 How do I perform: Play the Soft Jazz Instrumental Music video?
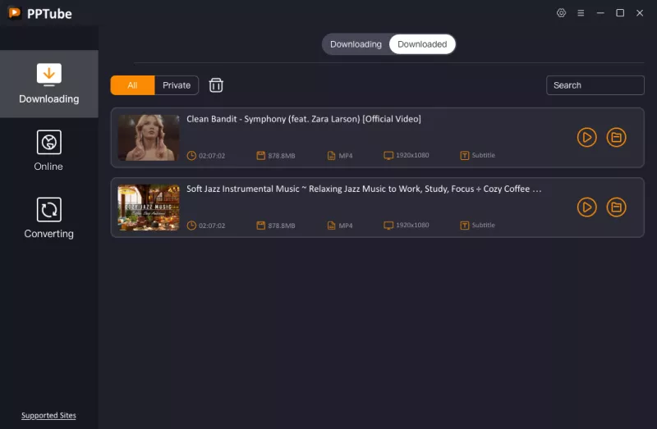(586, 208)
